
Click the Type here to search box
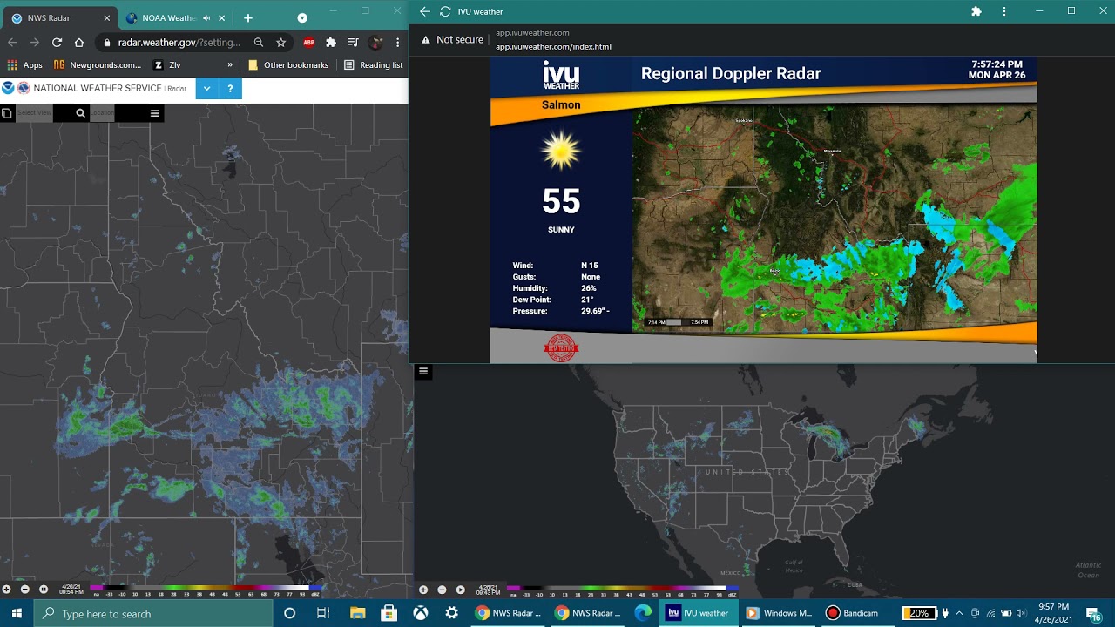click(152, 613)
